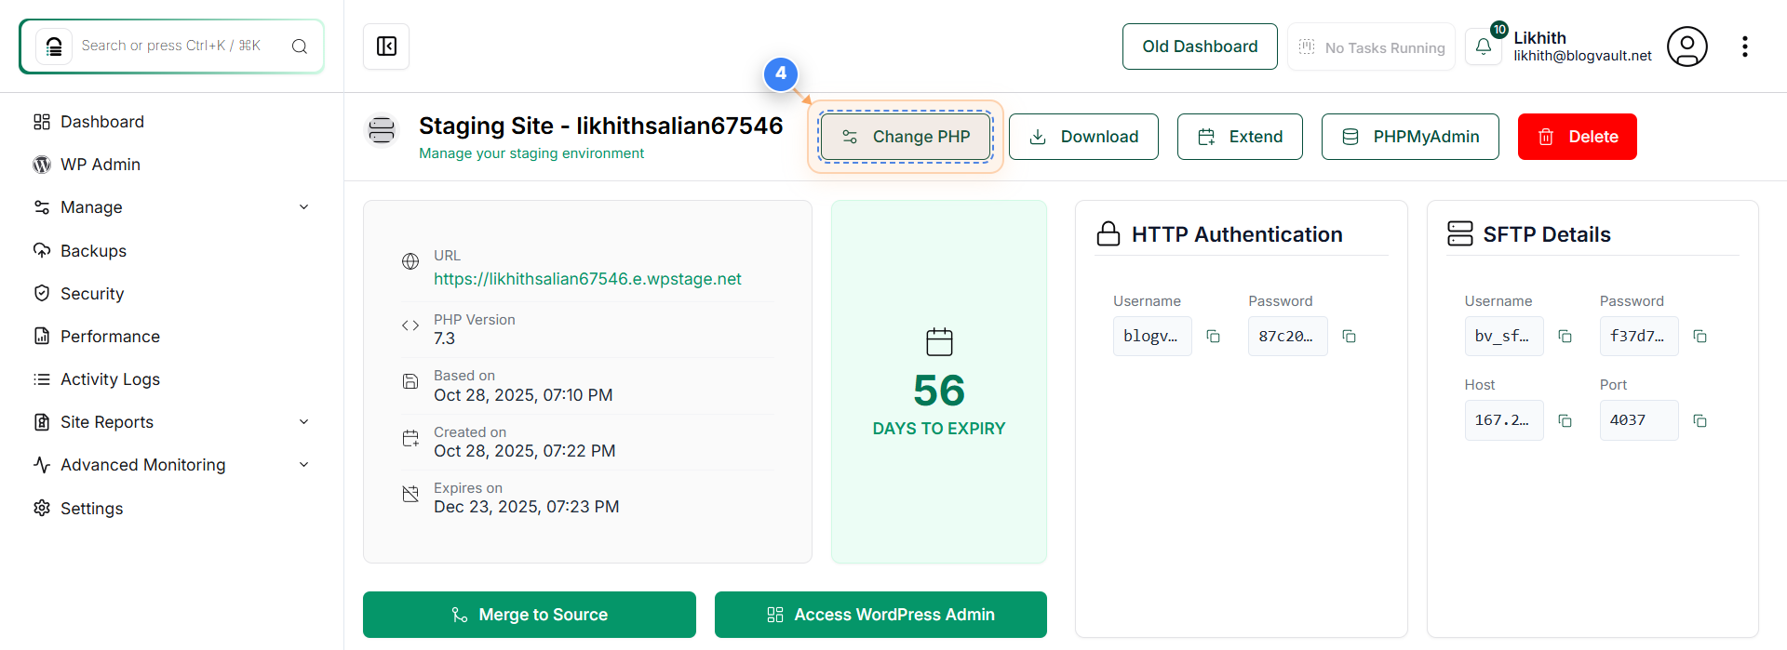Image resolution: width=1787 pixels, height=650 pixels.
Task: Collapse the sidebar with the panel toggle icon
Action: coord(386,46)
